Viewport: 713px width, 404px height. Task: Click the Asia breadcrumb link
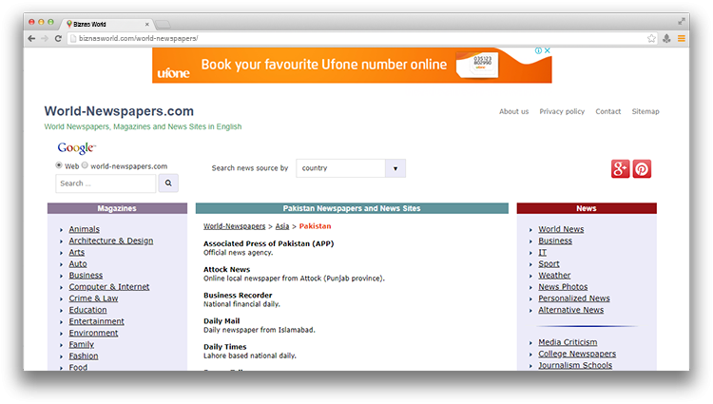[282, 226]
